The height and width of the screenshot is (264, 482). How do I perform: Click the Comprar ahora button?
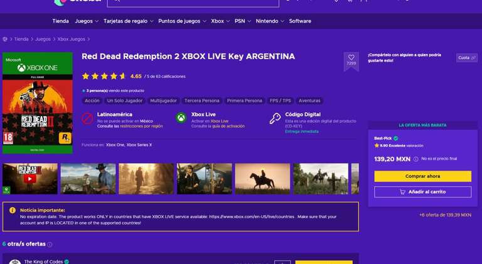click(x=422, y=176)
